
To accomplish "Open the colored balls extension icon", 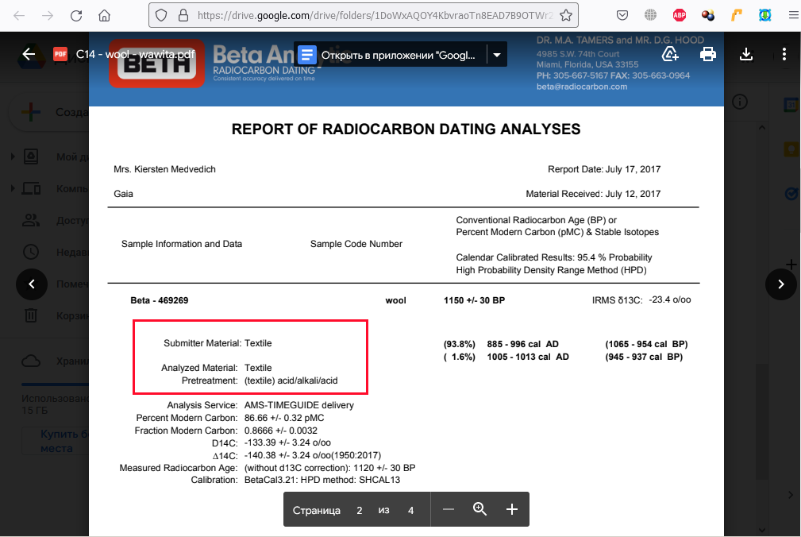I will (708, 15).
